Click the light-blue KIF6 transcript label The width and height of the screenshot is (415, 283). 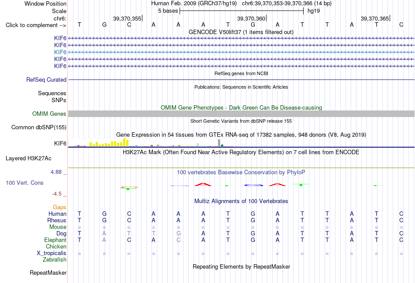pyautogui.click(x=60, y=52)
